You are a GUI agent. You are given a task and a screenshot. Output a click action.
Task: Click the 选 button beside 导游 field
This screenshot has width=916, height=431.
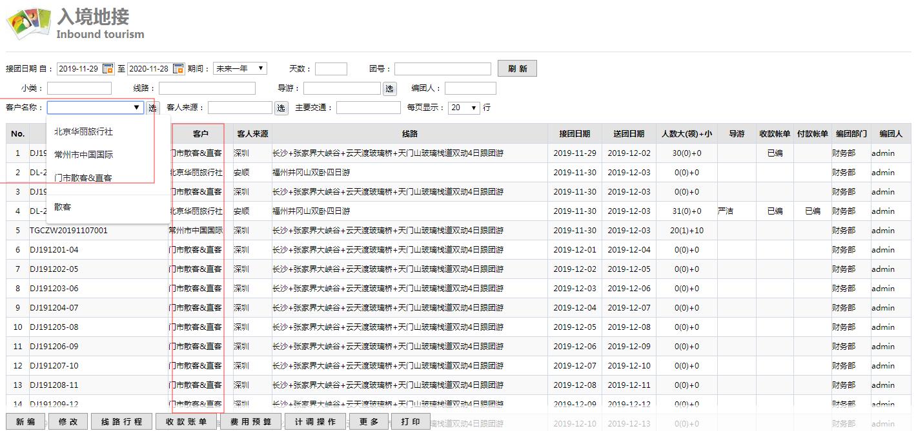coord(389,89)
